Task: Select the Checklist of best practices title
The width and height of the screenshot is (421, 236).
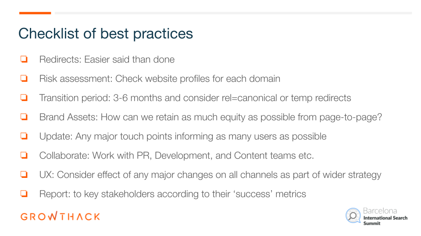Action: tap(106, 34)
